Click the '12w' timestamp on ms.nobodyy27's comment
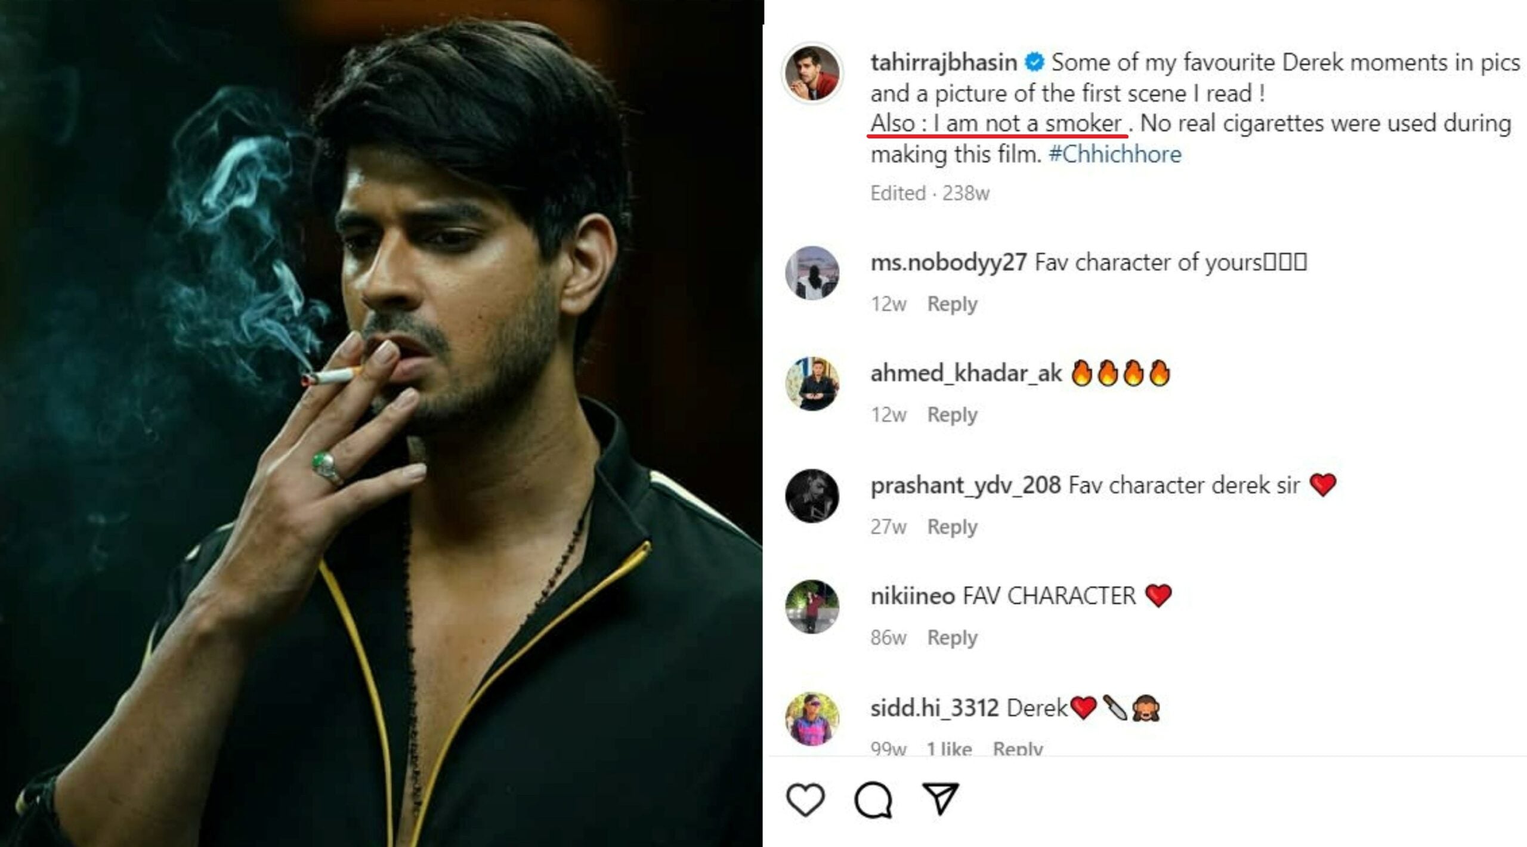The width and height of the screenshot is (1527, 847). (888, 303)
